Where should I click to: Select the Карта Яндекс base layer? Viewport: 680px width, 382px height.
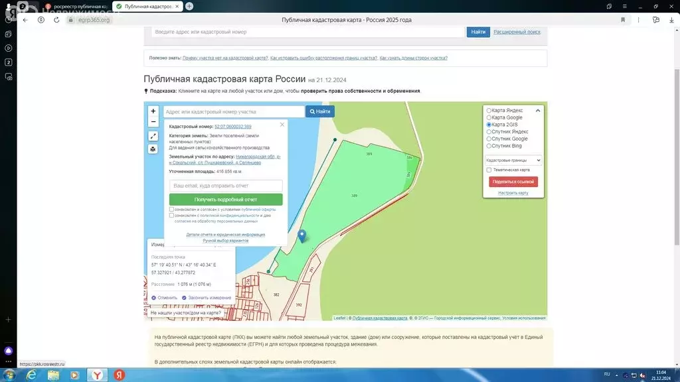489,111
